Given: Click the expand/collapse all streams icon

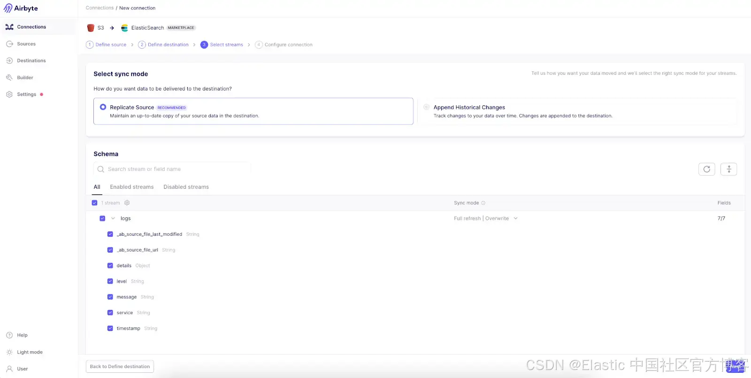Looking at the screenshot, I should [x=728, y=169].
